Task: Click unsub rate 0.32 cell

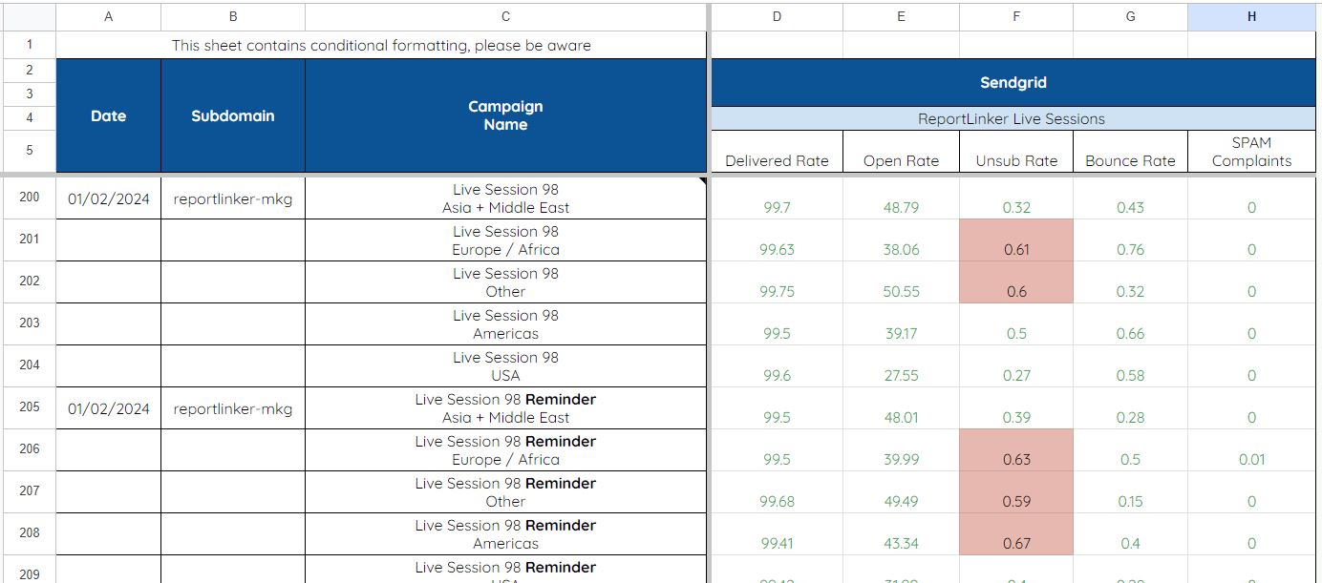Action: [x=1016, y=198]
